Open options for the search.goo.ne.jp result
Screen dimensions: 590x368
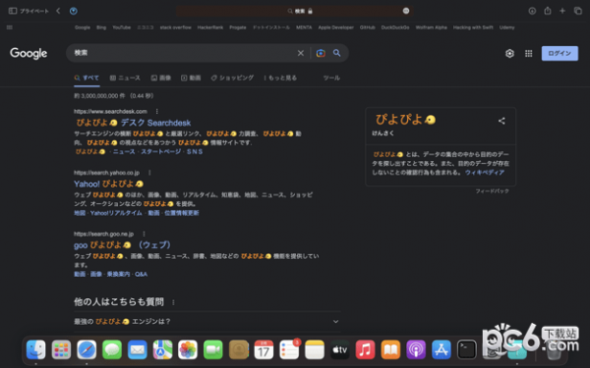click(x=144, y=234)
